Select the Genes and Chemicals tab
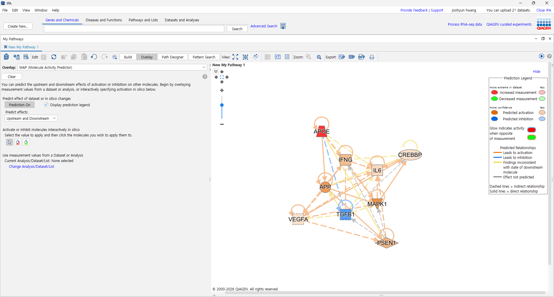Viewport: 554px width, 297px height. coord(62,20)
